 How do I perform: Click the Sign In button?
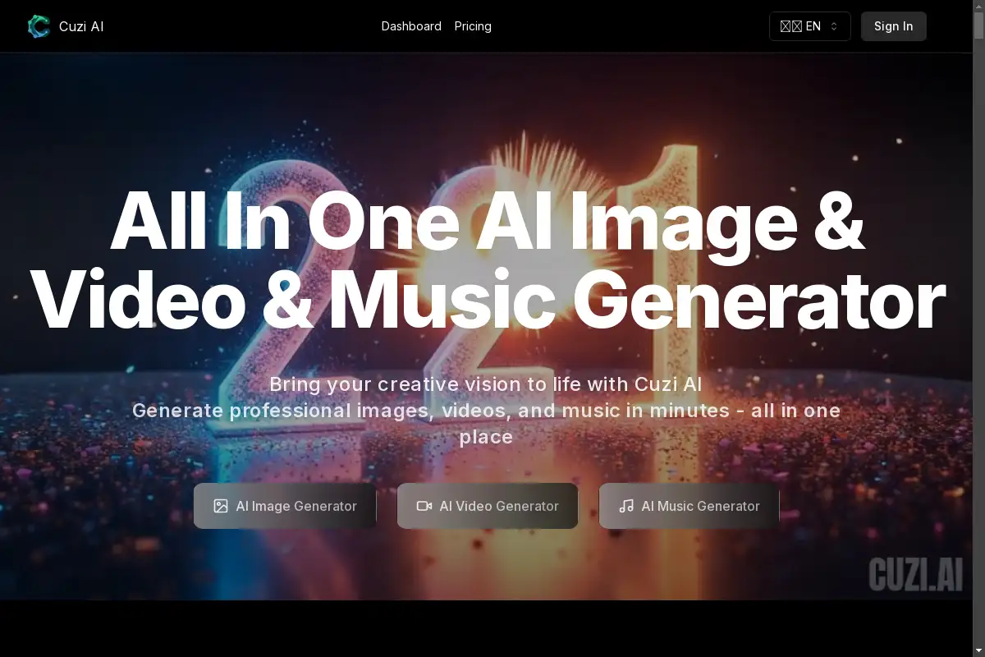pyautogui.click(x=894, y=26)
